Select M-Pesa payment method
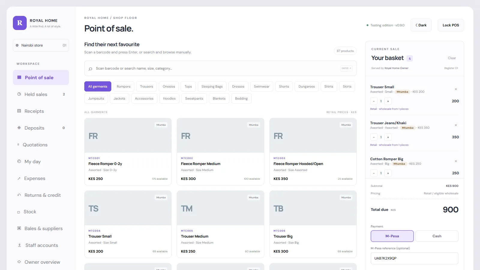The image size is (480, 270). [x=392, y=236]
